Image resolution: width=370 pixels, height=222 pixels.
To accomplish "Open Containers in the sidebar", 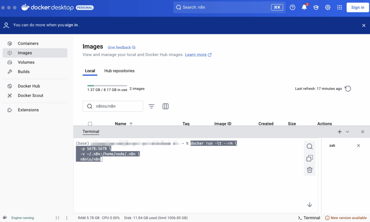I will (x=35, y=43).
